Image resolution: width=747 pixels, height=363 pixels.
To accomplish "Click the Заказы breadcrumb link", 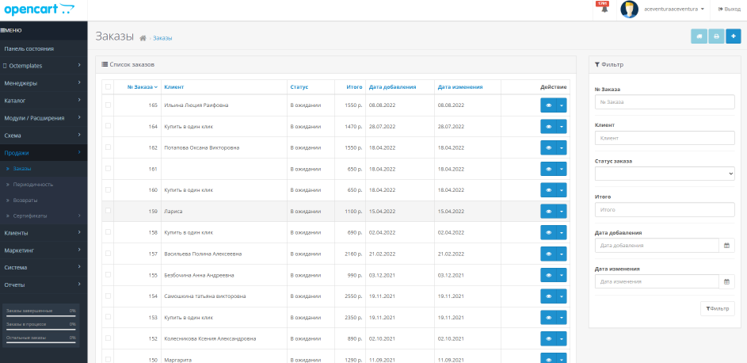I will click(x=162, y=38).
